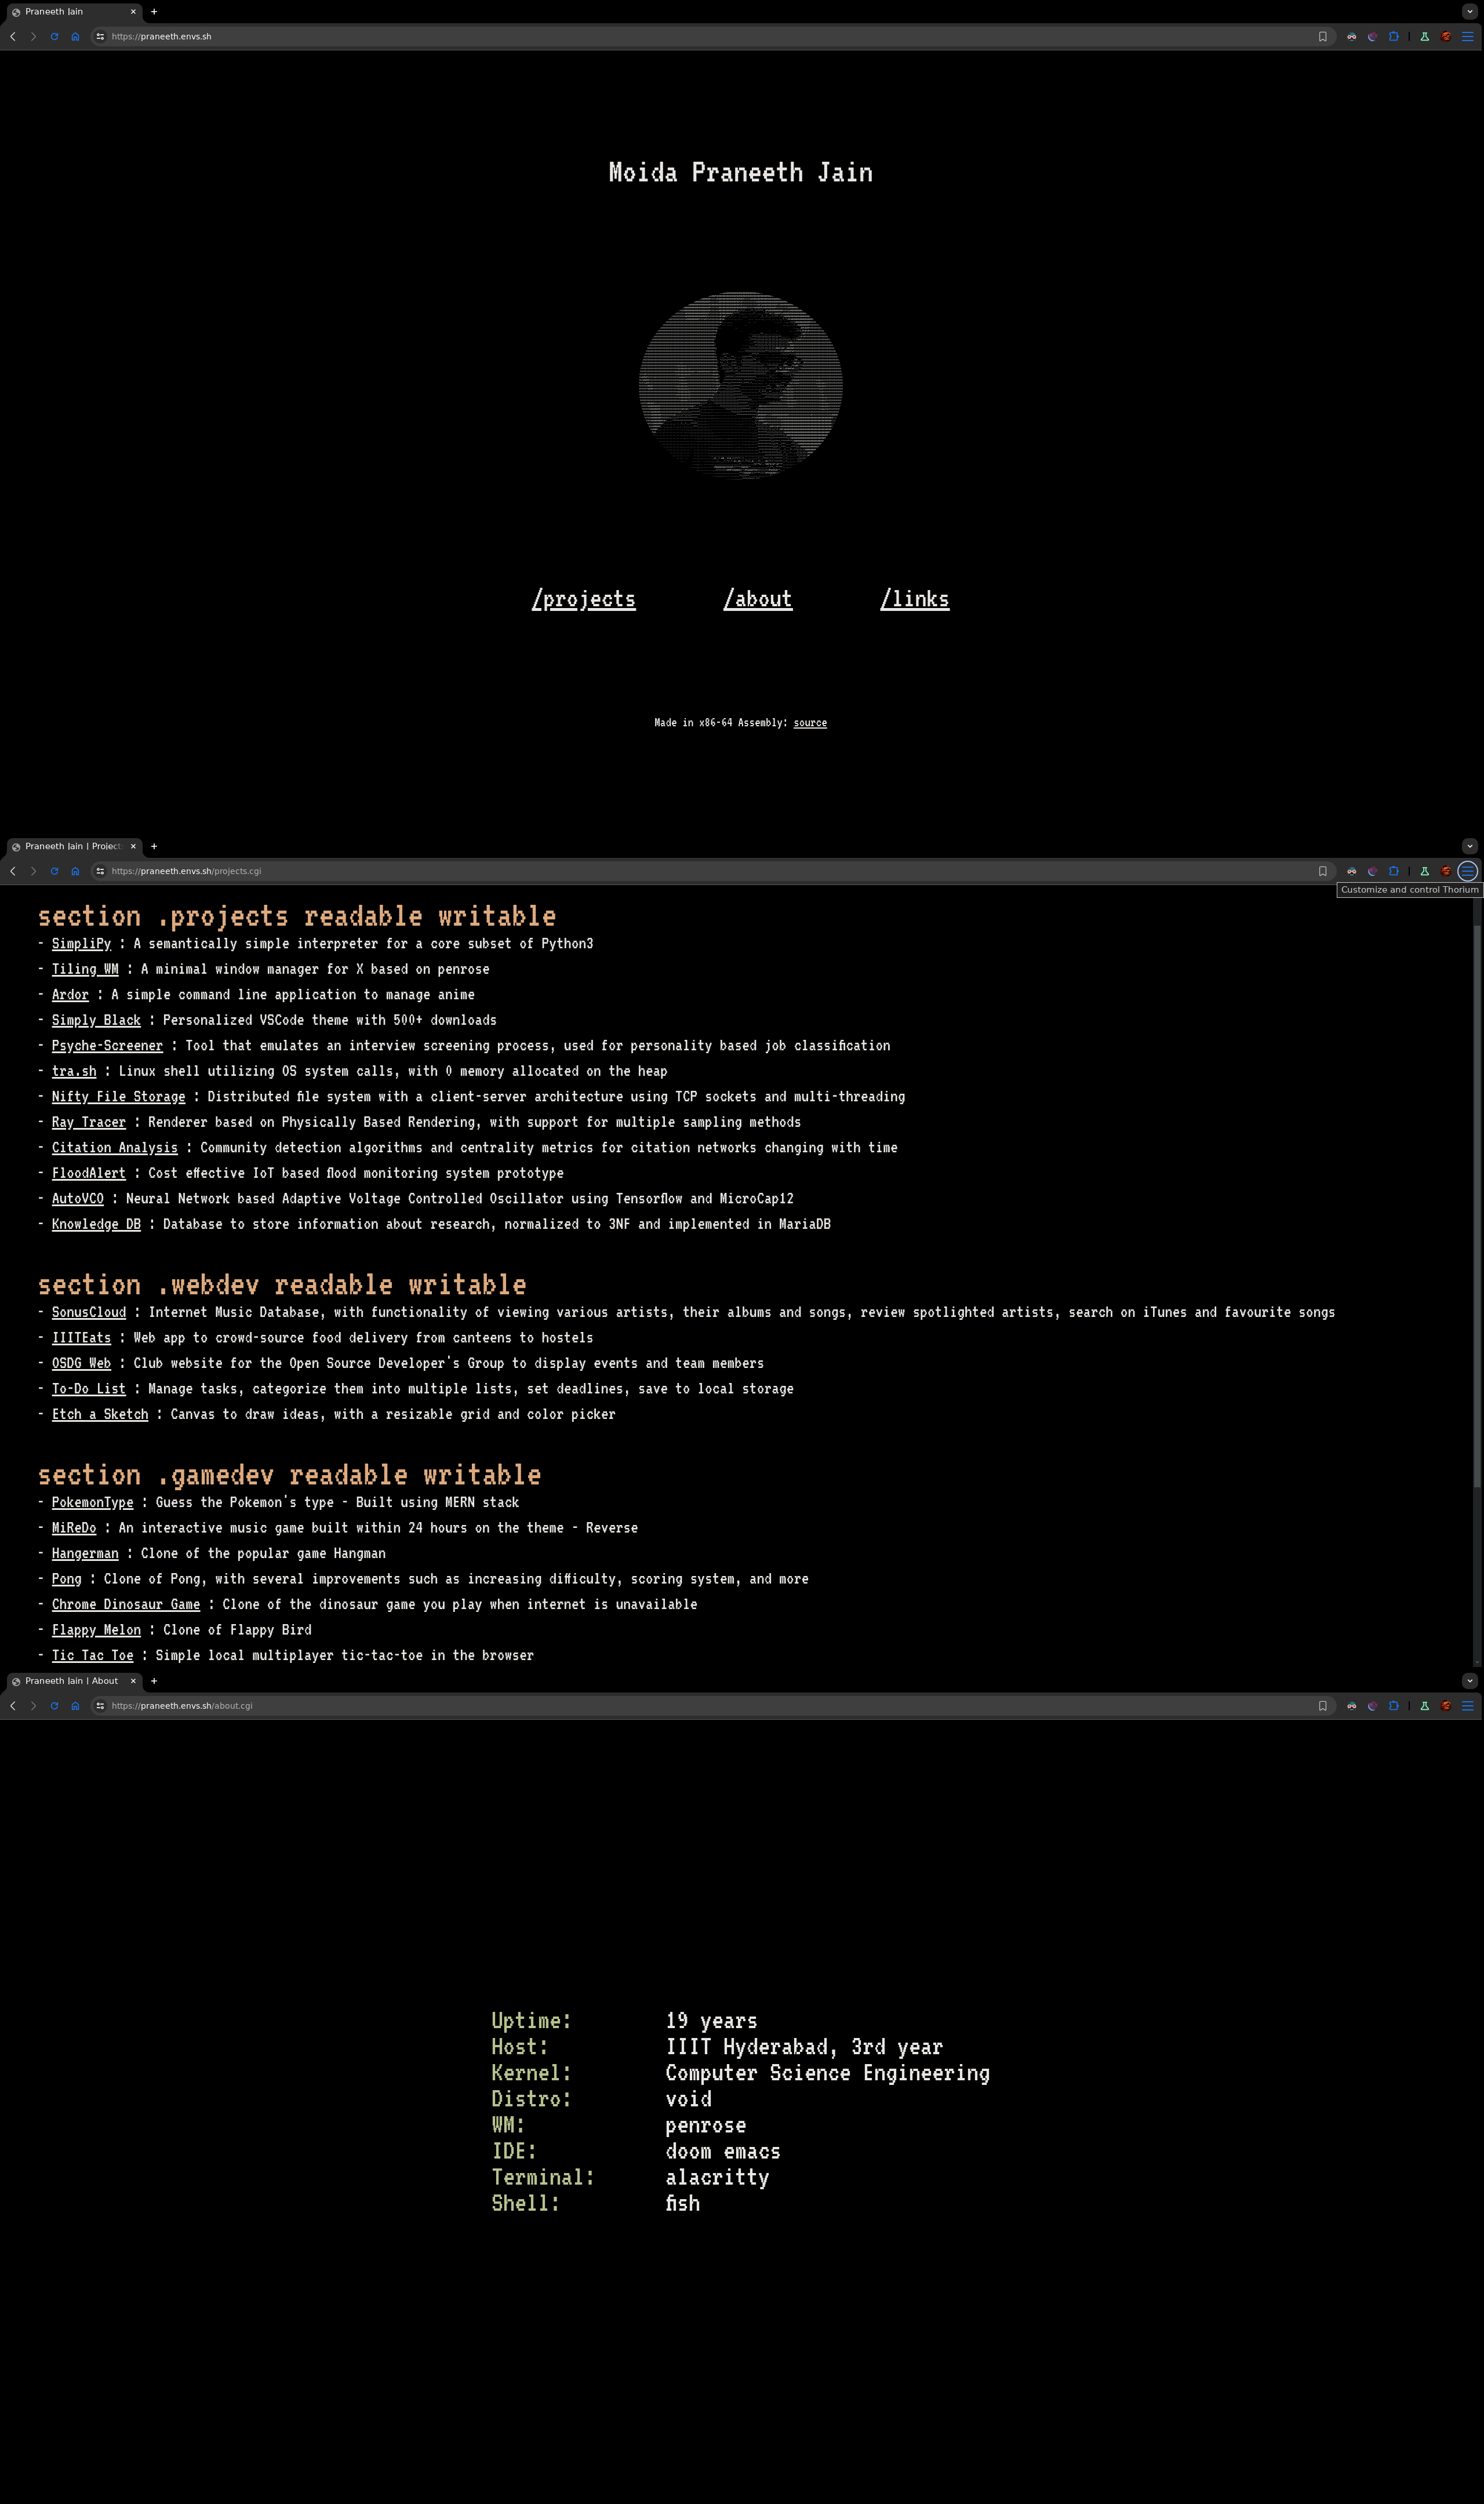The height and width of the screenshot is (2504, 1484).
Task: Follow the /projects link on the home page
Action: click(x=584, y=599)
